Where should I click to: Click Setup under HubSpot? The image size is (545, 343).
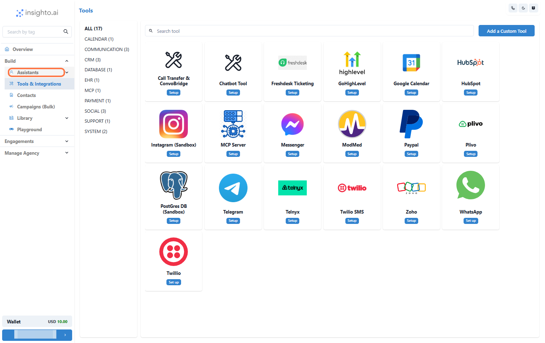tap(471, 92)
